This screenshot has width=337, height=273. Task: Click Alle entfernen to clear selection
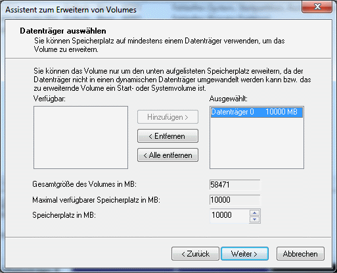(x=168, y=155)
